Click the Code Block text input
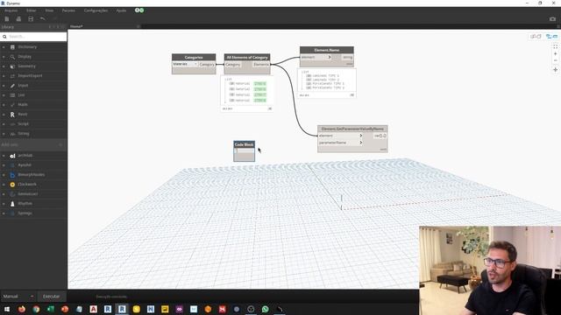 [x=245, y=150]
